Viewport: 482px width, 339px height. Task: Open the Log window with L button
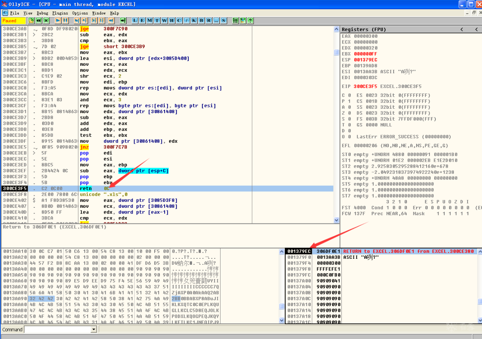click(x=135, y=20)
